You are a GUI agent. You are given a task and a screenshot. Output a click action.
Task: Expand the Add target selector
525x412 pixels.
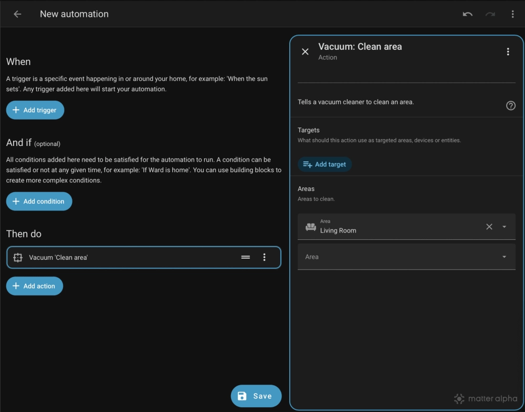pyautogui.click(x=324, y=164)
